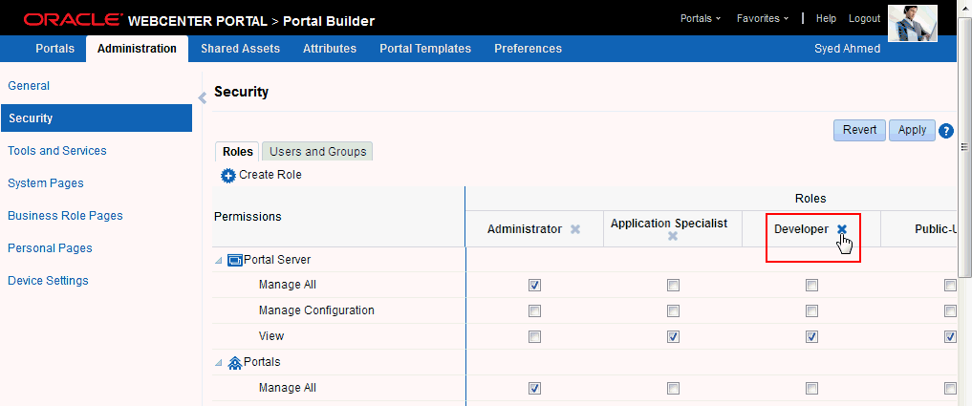Uncheck Portal Server View for Developer

(810, 336)
